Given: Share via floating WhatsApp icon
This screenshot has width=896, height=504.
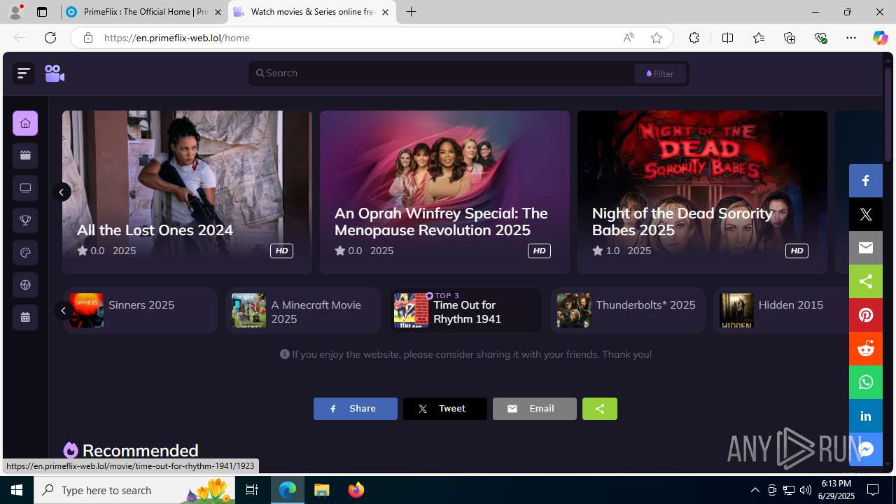Looking at the screenshot, I should (x=866, y=382).
